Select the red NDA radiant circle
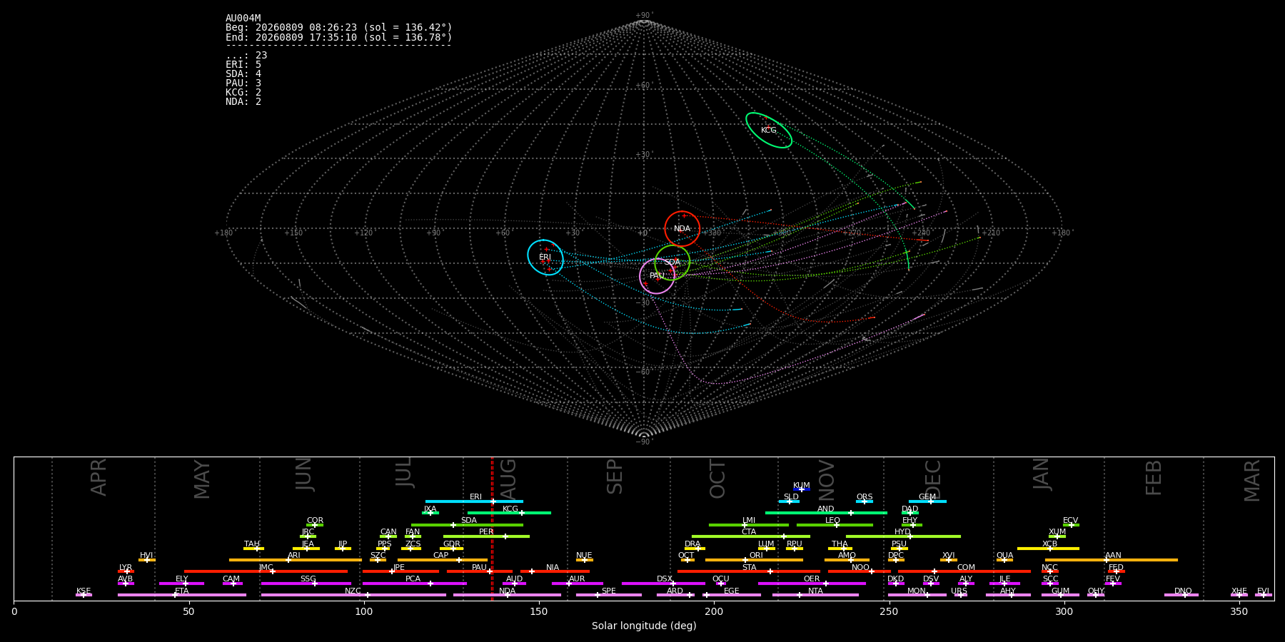Image resolution: width=1285 pixels, height=642 pixels. pyautogui.click(x=682, y=229)
